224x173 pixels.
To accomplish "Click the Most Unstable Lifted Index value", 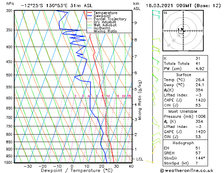I will click(x=199, y=127).
